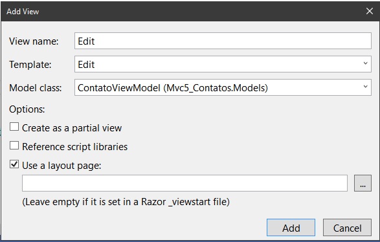Click the layout page path field

184,183
